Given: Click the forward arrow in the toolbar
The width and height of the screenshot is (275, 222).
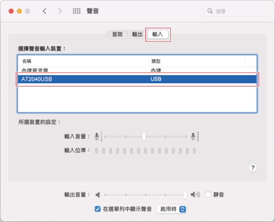Looking at the screenshot, I should (x=60, y=11).
